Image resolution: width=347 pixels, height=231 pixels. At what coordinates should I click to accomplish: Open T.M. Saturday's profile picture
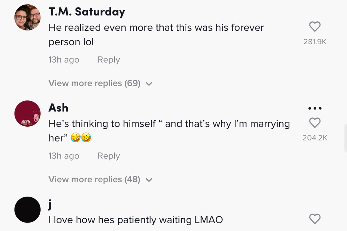(28, 18)
